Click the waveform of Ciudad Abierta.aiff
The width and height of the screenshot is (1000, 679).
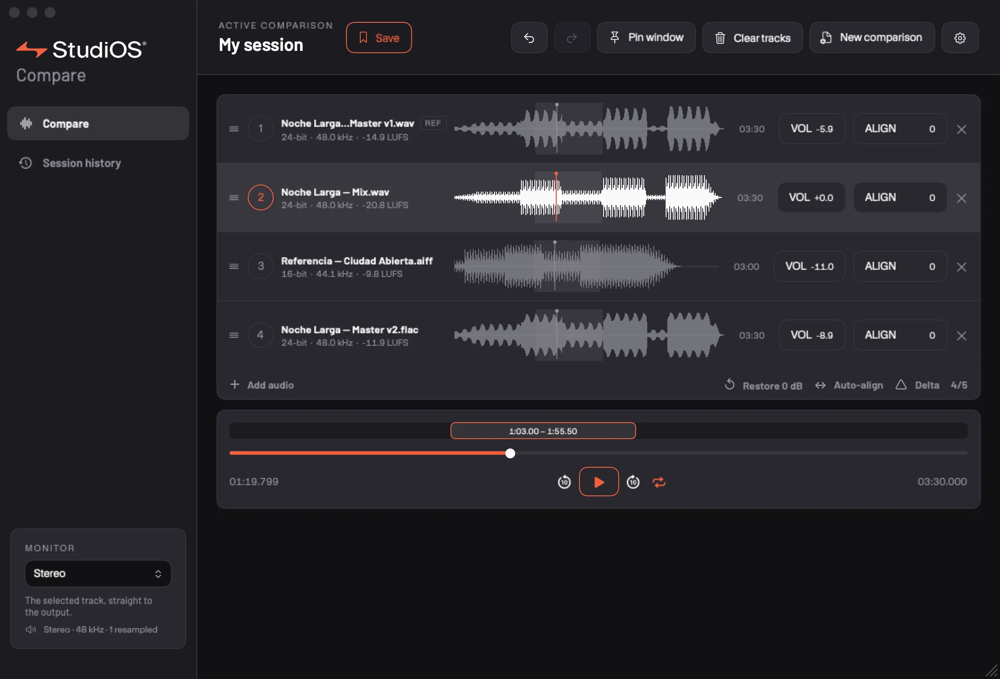pyautogui.click(x=587, y=266)
